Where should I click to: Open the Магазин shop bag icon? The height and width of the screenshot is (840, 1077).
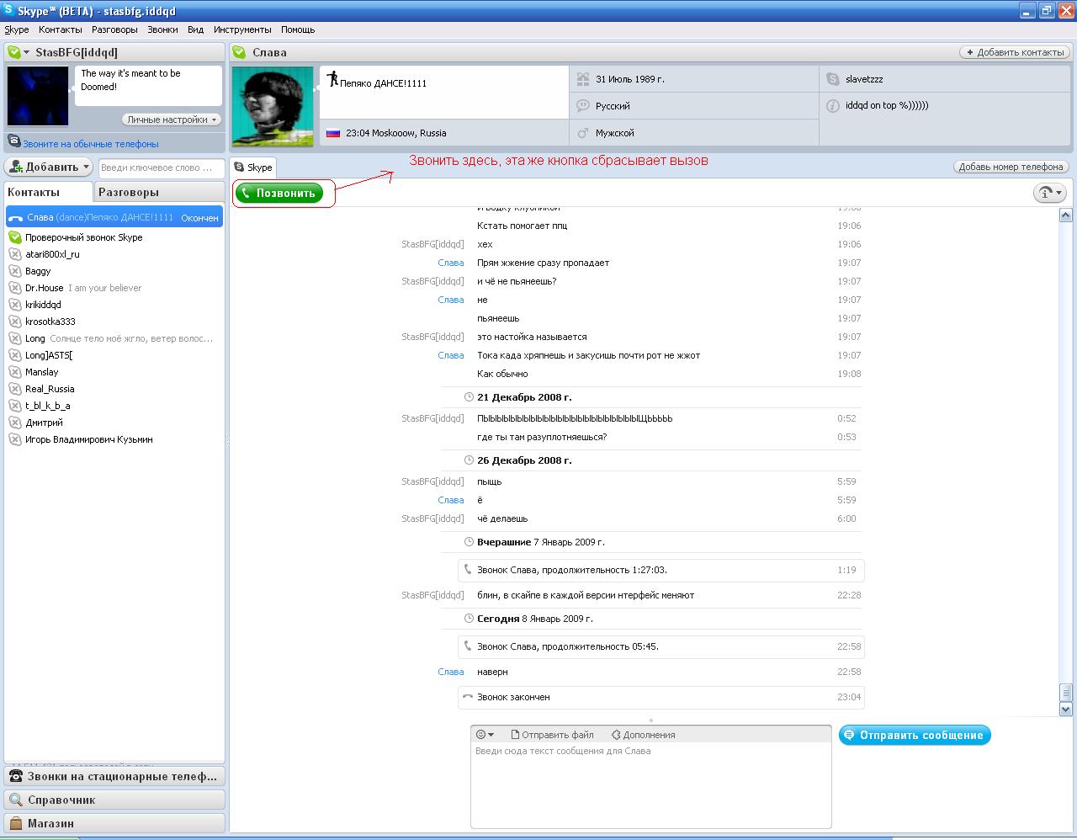[x=16, y=823]
